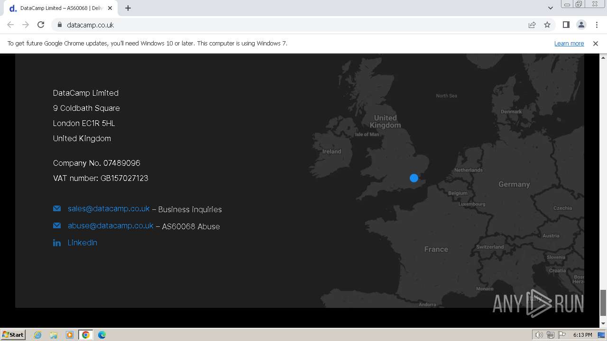This screenshot has width=607, height=341.
Task: Launch Internet Explorer from the taskbar
Action: [38, 335]
